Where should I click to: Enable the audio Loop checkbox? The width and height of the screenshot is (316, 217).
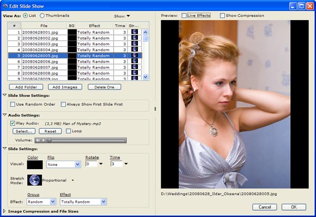[x=68, y=131]
